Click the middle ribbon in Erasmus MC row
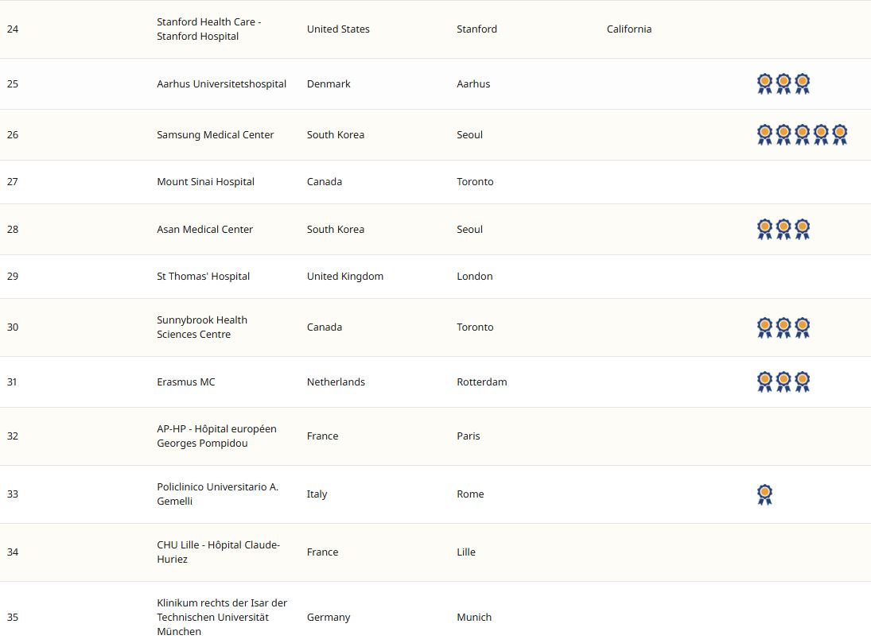This screenshot has height=643, width=871. click(x=784, y=382)
